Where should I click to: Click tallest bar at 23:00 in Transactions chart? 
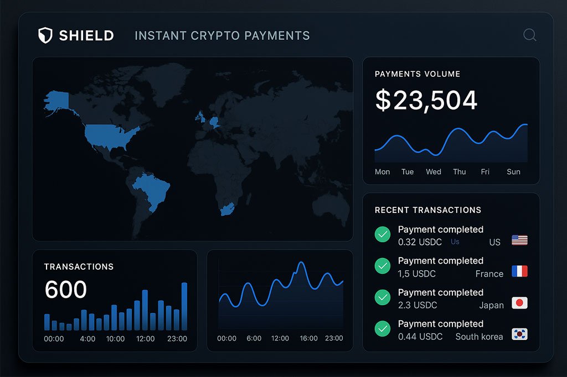(x=184, y=306)
